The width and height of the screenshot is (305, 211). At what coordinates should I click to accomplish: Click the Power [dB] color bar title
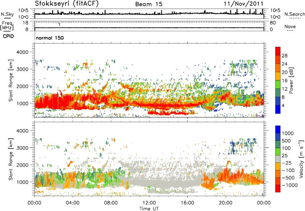tap(291, 80)
